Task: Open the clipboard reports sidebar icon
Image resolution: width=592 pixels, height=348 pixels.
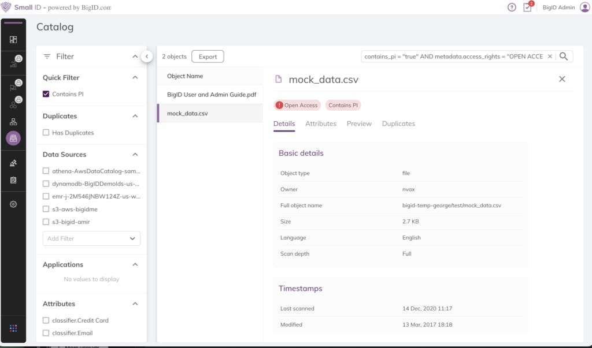Action: pos(13,180)
